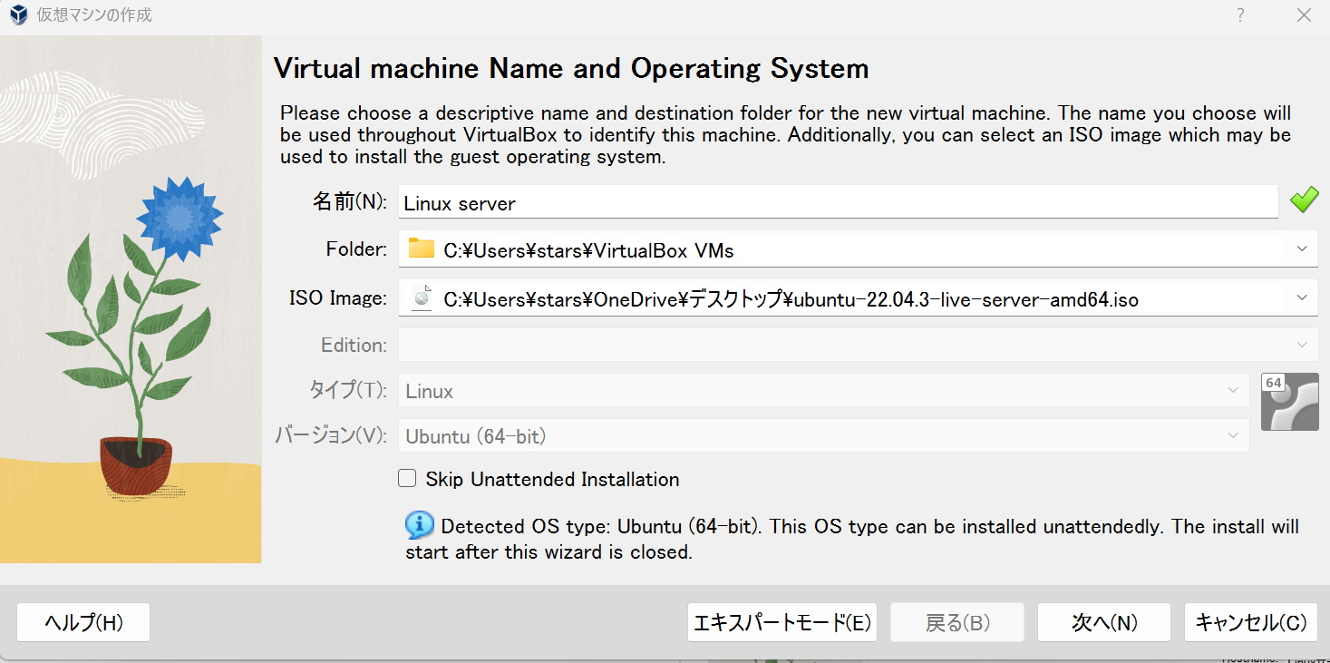Click the ubuntu-22.04.3-live-server-amd64.iso path text

point(791,299)
